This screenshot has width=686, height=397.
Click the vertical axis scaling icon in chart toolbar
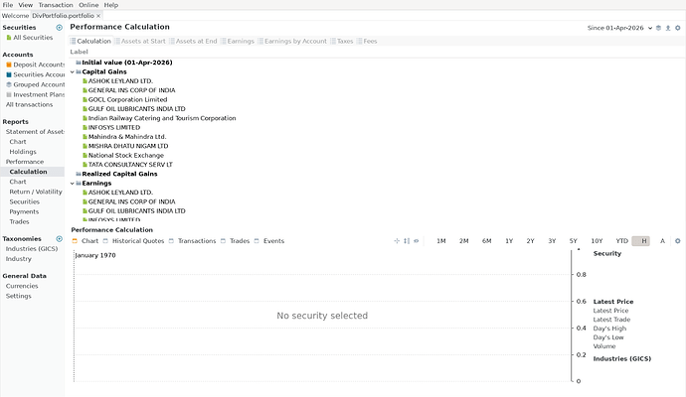[x=407, y=241]
